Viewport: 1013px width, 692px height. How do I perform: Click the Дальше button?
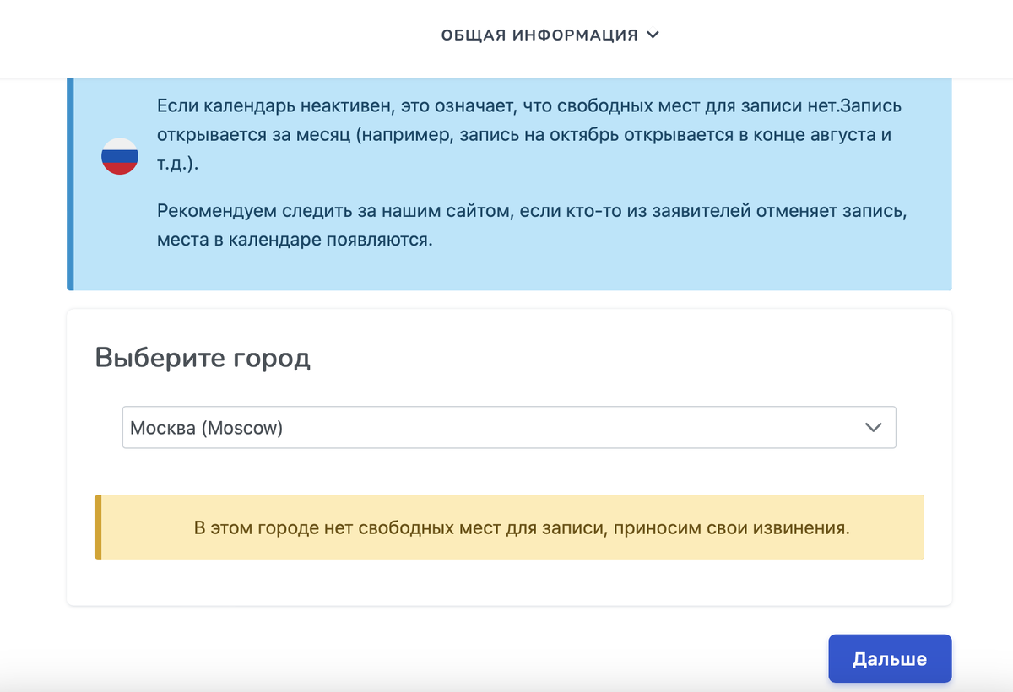(890, 658)
